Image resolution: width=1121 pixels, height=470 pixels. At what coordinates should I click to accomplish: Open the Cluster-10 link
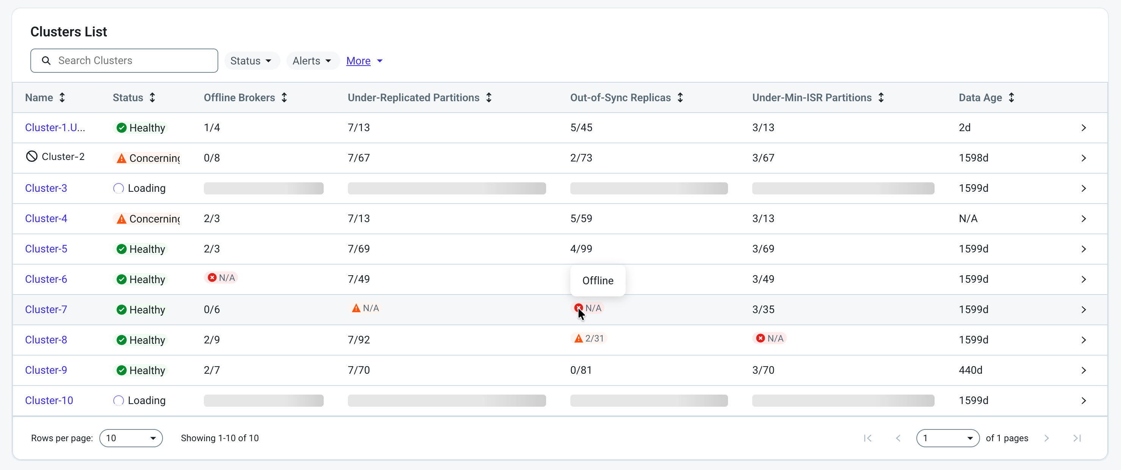(49, 400)
